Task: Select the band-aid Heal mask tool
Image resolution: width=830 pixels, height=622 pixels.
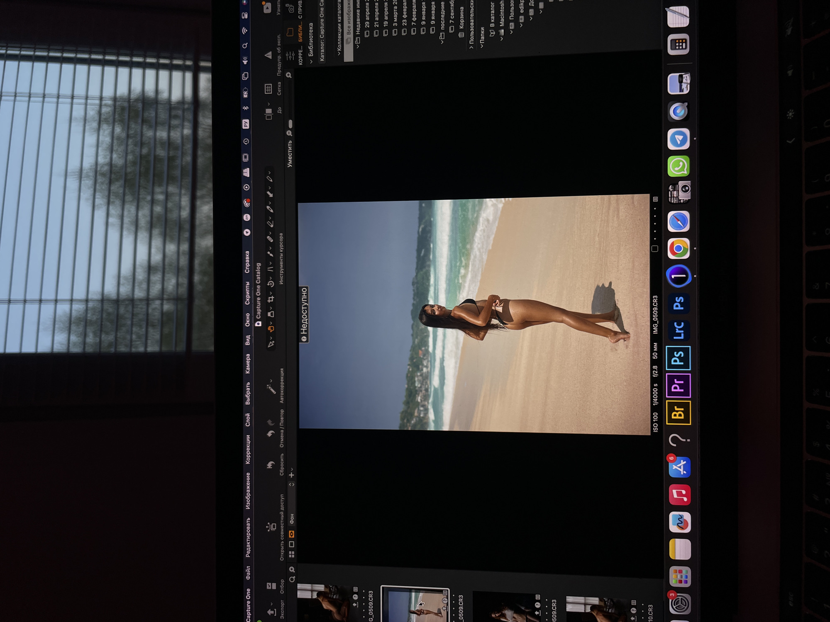Action: click(270, 238)
